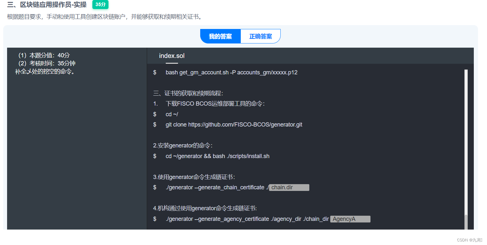Image resolution: width=487 pixels, height=245 pixels.
Task: Click the 三、证书的获取和续期流程 heading
Action: coord(188,93)
